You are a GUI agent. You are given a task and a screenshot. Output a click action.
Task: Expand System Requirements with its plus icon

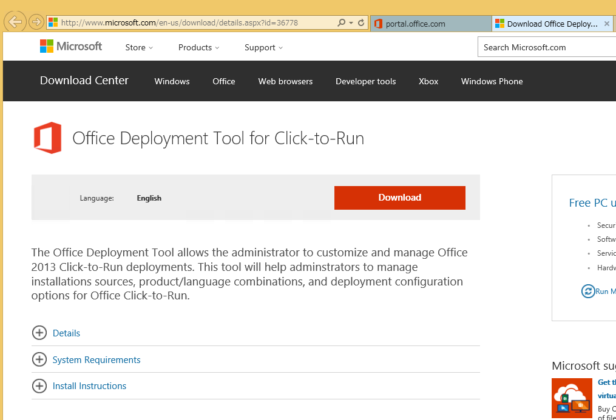pyautogui.click(x=39, y=359)
